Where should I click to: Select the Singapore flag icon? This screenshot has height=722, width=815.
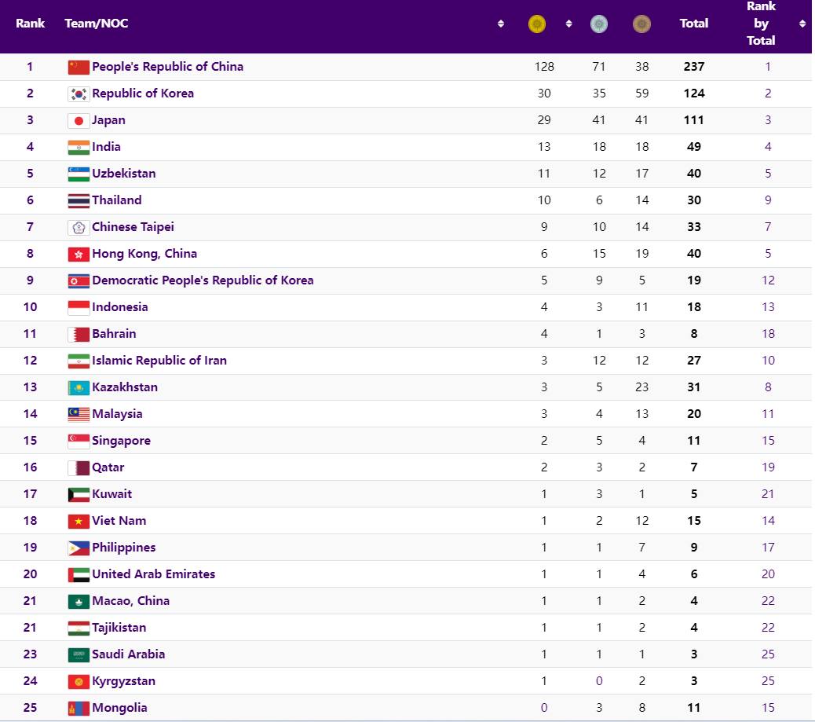(x=79, y=441)
